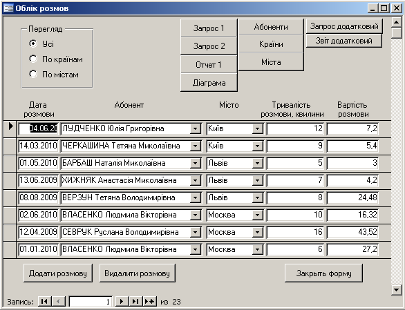
Task: Click cost field with value 43,52
Action: pyautogui.click(x=352, y=232)
